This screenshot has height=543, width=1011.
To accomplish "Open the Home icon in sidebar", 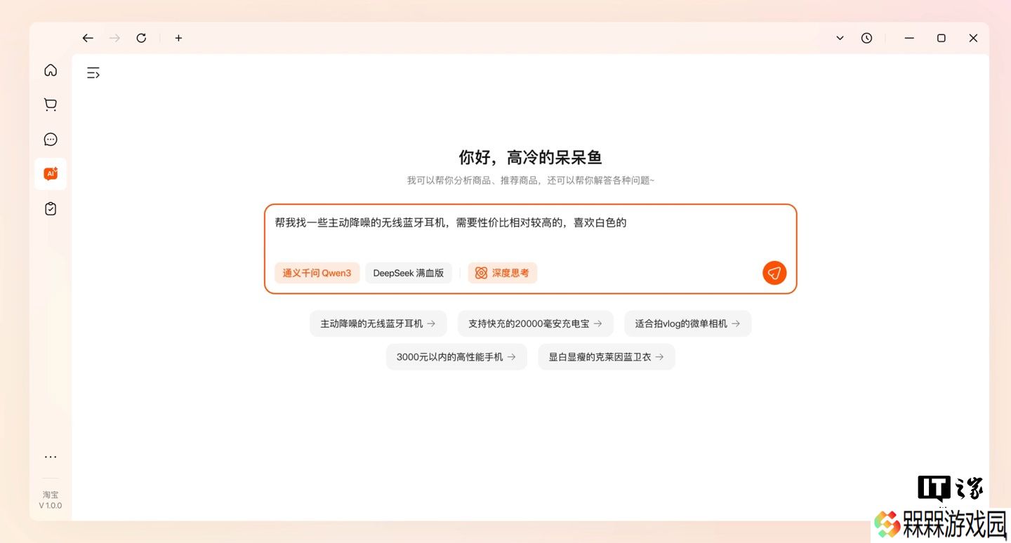I will coord(51,70).
